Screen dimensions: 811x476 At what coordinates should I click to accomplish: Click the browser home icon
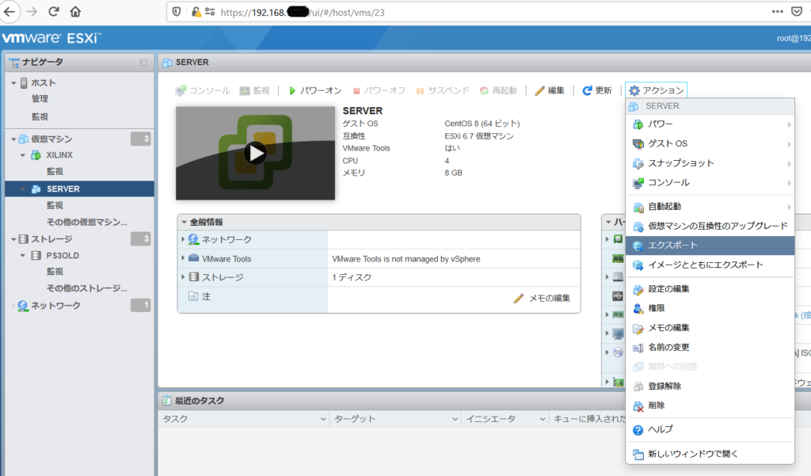point(75,12)
